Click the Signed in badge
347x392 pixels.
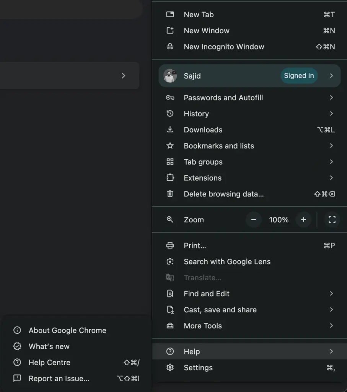pos(299,76)
